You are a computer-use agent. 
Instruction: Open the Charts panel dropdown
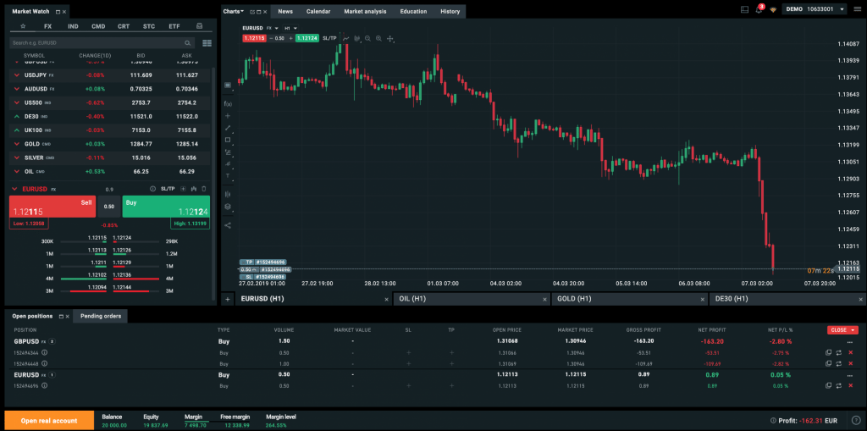coord(234,11)
